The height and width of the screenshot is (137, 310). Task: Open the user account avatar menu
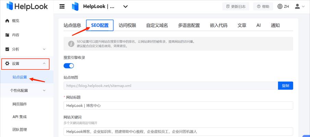point(297,7)
